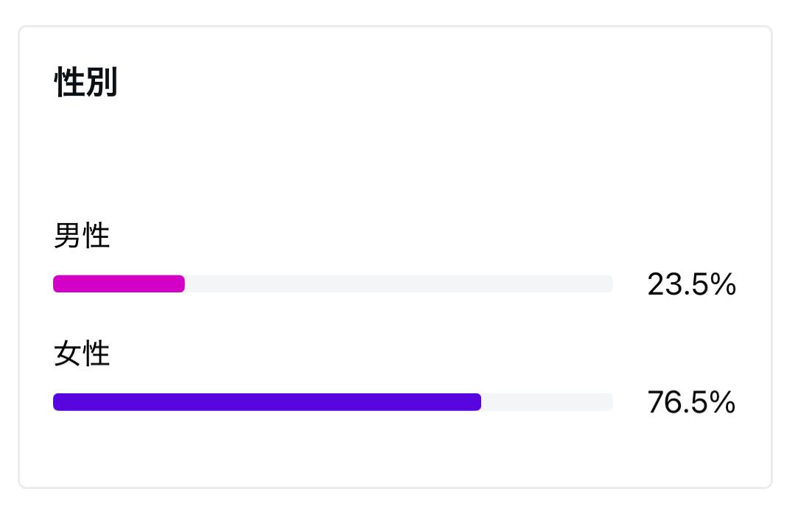Image resolution: width=798 pixels, height=506 pixels.
Task: Click the percent sign after 76.5
Action: coord(724,402)
